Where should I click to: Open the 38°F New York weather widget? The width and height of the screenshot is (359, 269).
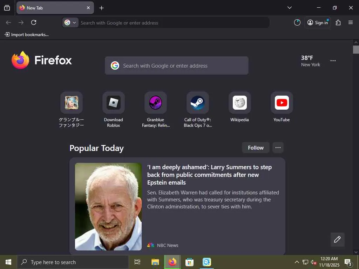(x=311, y=61)
